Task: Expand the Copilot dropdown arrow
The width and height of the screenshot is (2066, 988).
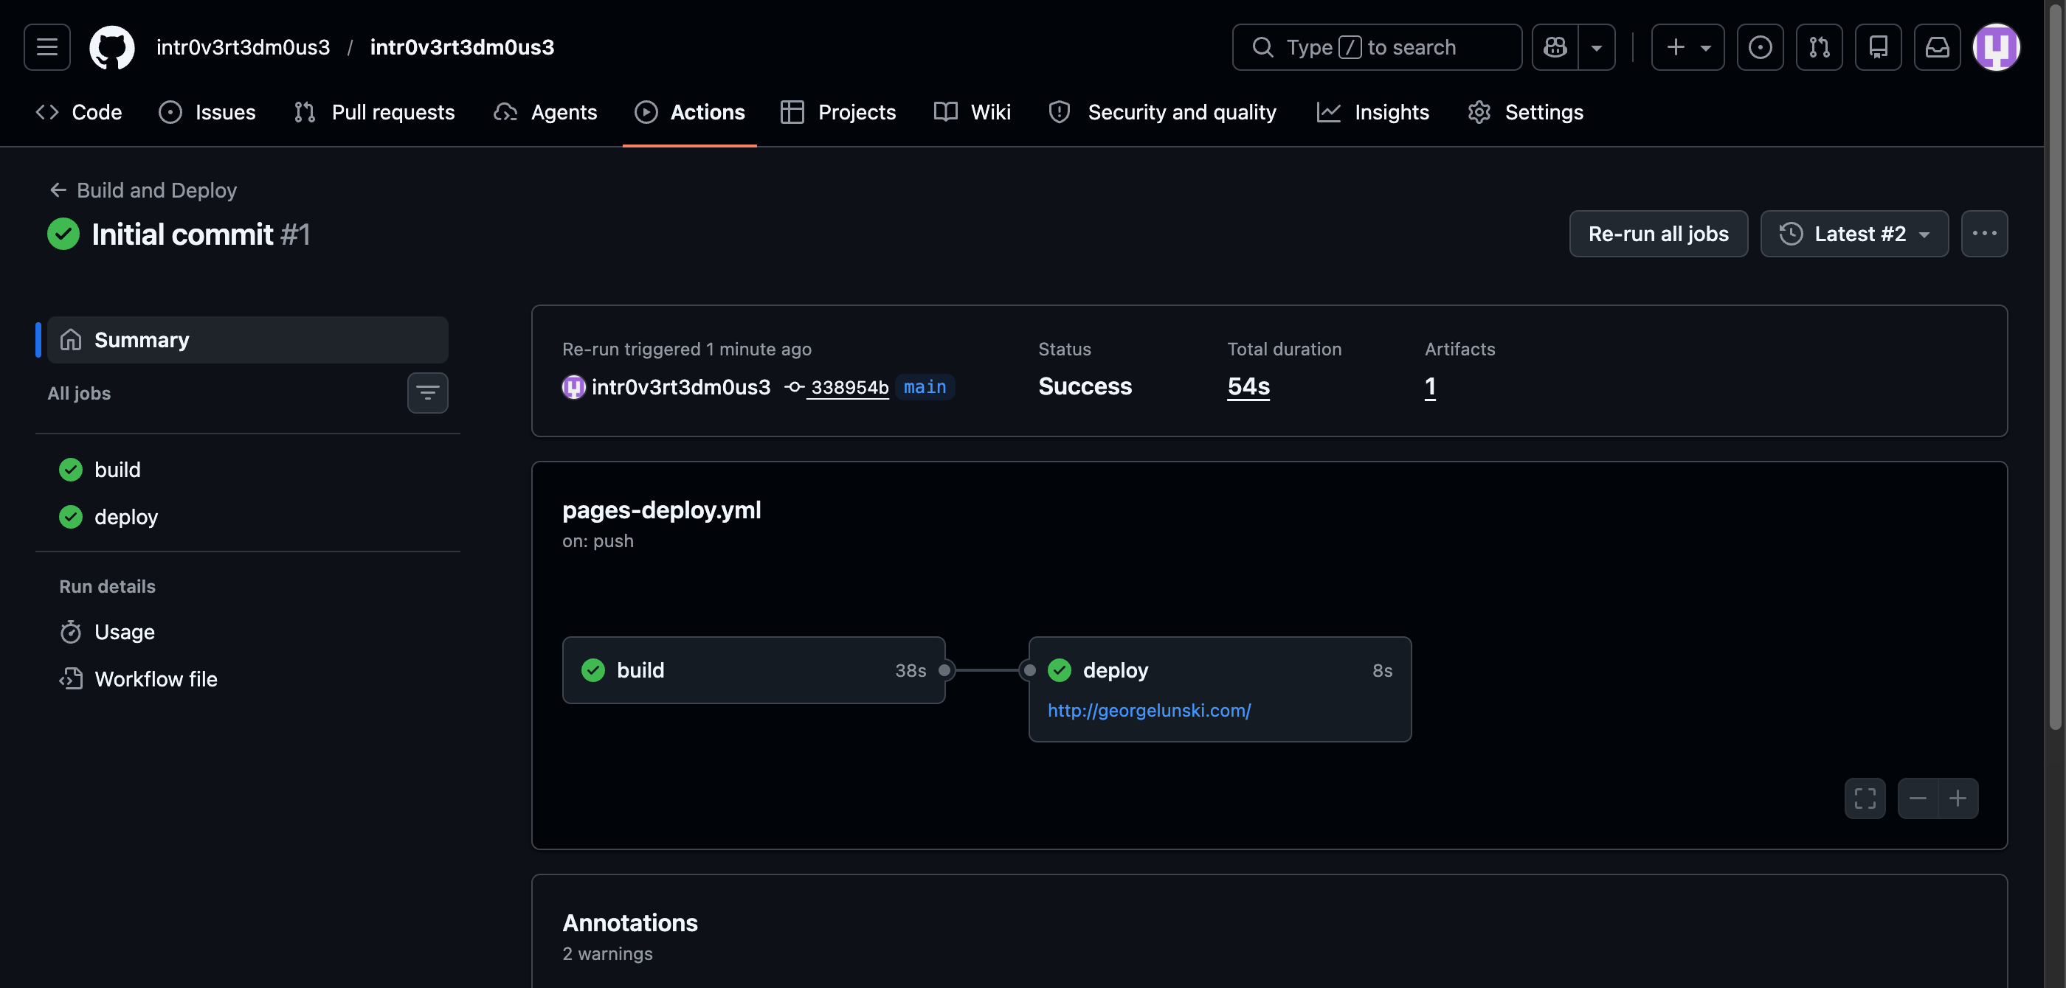Action: [1596, 47]
